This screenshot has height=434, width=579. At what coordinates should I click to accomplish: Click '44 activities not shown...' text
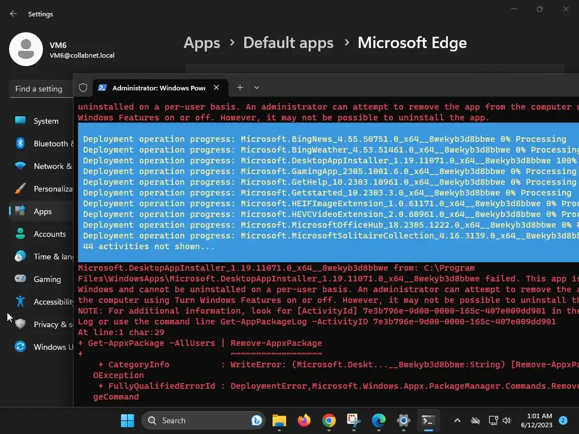149,246
